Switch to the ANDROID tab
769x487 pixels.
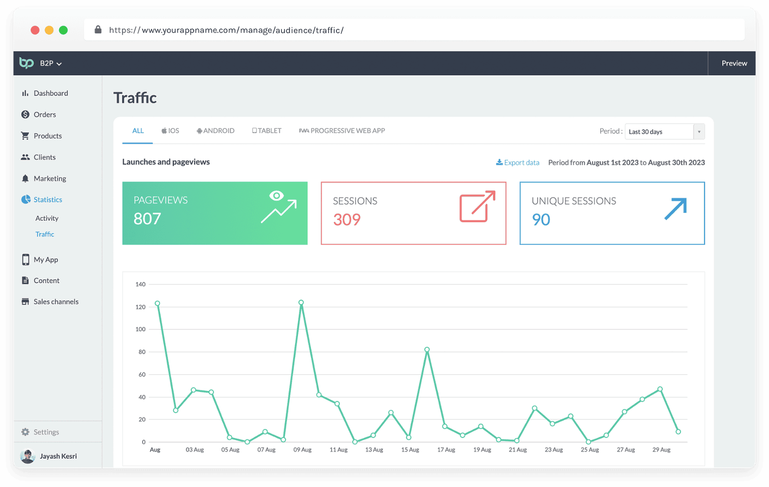(215, 130)
